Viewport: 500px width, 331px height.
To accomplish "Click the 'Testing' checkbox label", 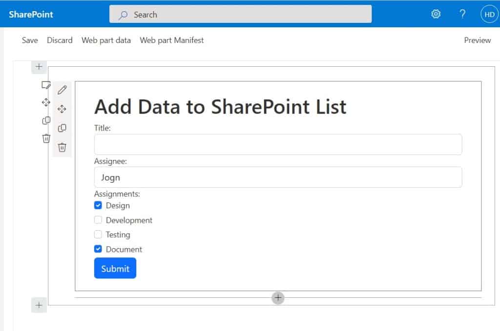I will pos(118,234).
